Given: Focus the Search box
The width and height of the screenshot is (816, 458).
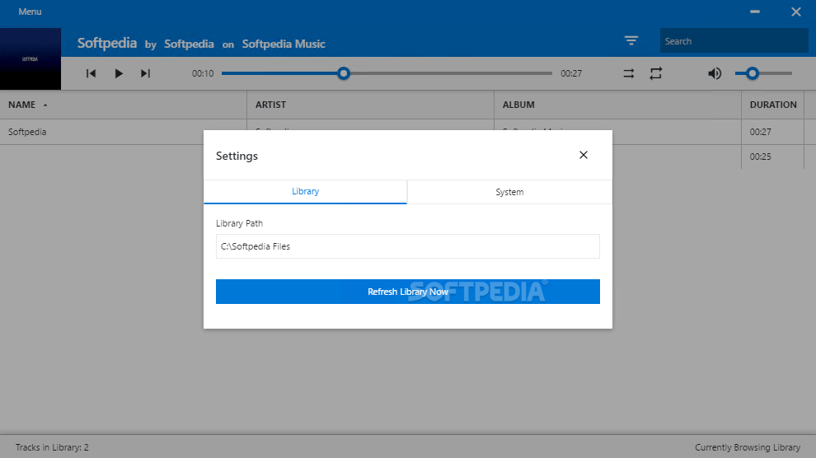Looking at the screenshot, I should pyautogui.click(x=734, y=41).
